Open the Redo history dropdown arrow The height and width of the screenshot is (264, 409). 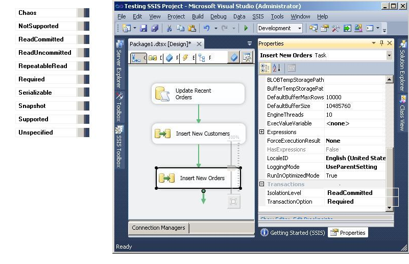coord(234,28)
